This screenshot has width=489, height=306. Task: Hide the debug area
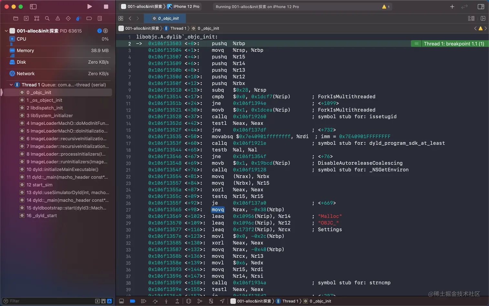coord(121,301)
